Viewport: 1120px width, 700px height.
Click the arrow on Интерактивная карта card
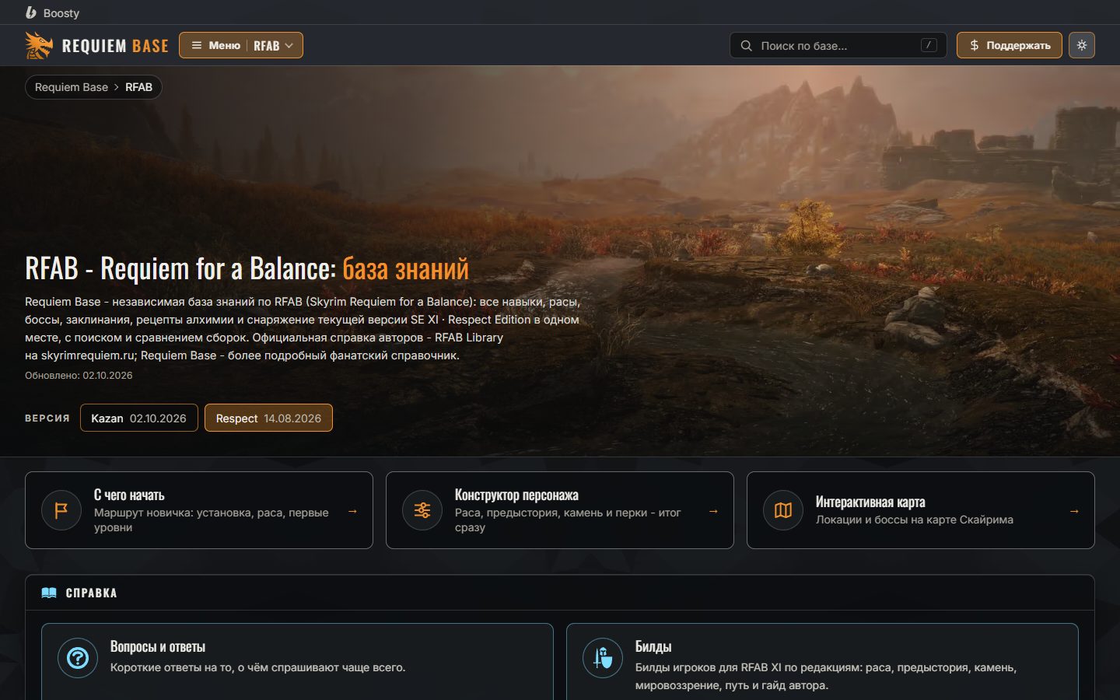click(1074, 511)
